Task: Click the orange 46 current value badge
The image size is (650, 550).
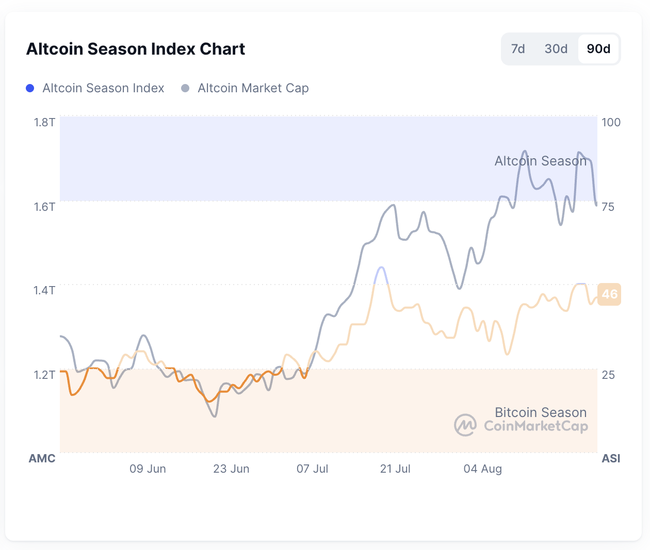Action: pyautogui.click(x=609, y=294)
